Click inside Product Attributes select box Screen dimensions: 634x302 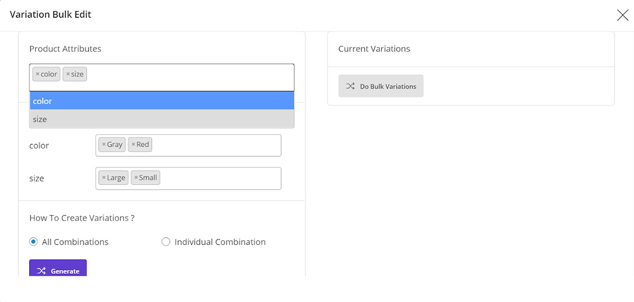(190, 77)
